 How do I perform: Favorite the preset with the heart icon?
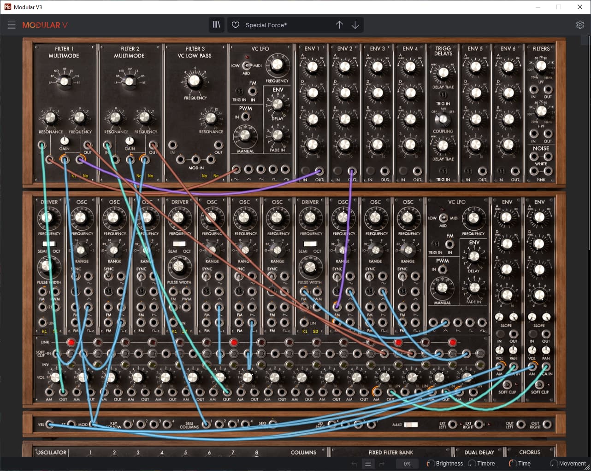[236, 25]
